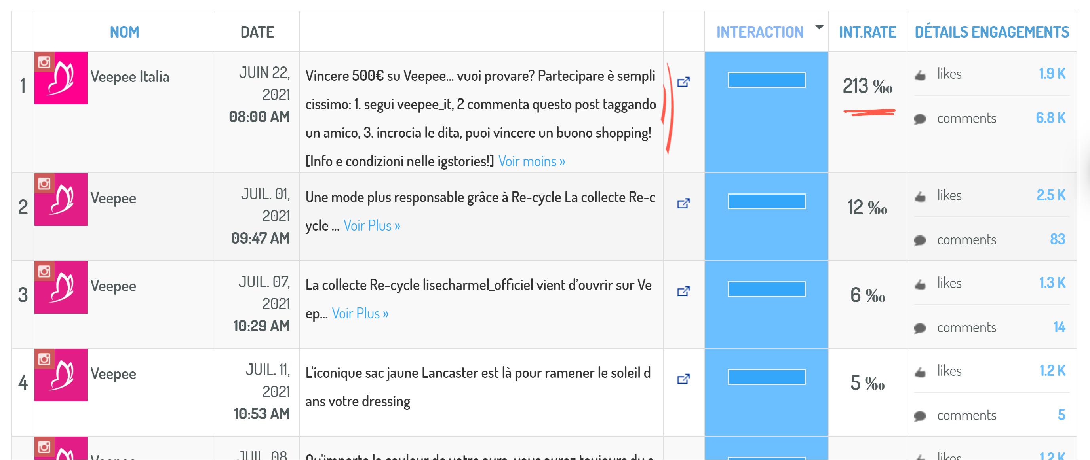Click comments bubble icon in row 4

pos(920,416)
